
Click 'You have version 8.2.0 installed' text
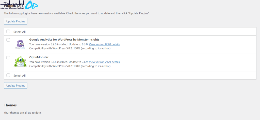click(x=48, y=44)
